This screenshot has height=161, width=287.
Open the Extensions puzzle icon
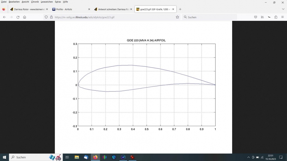[276, 17]
